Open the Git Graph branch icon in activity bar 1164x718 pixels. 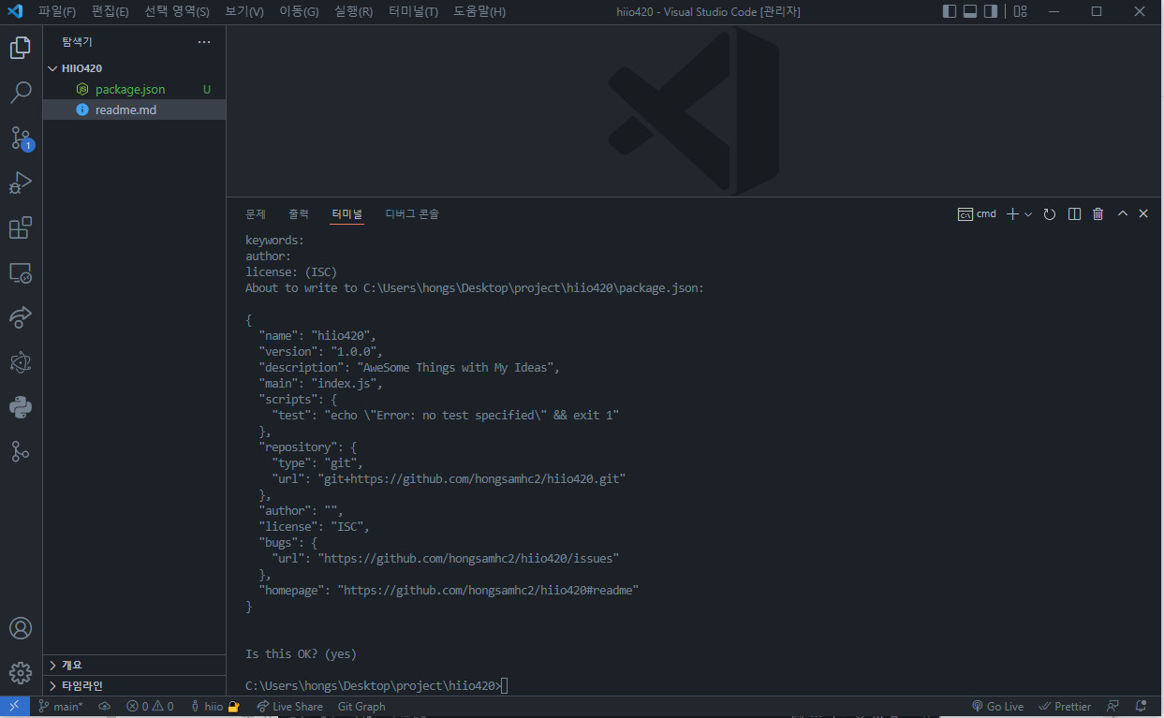click(21, 452)
